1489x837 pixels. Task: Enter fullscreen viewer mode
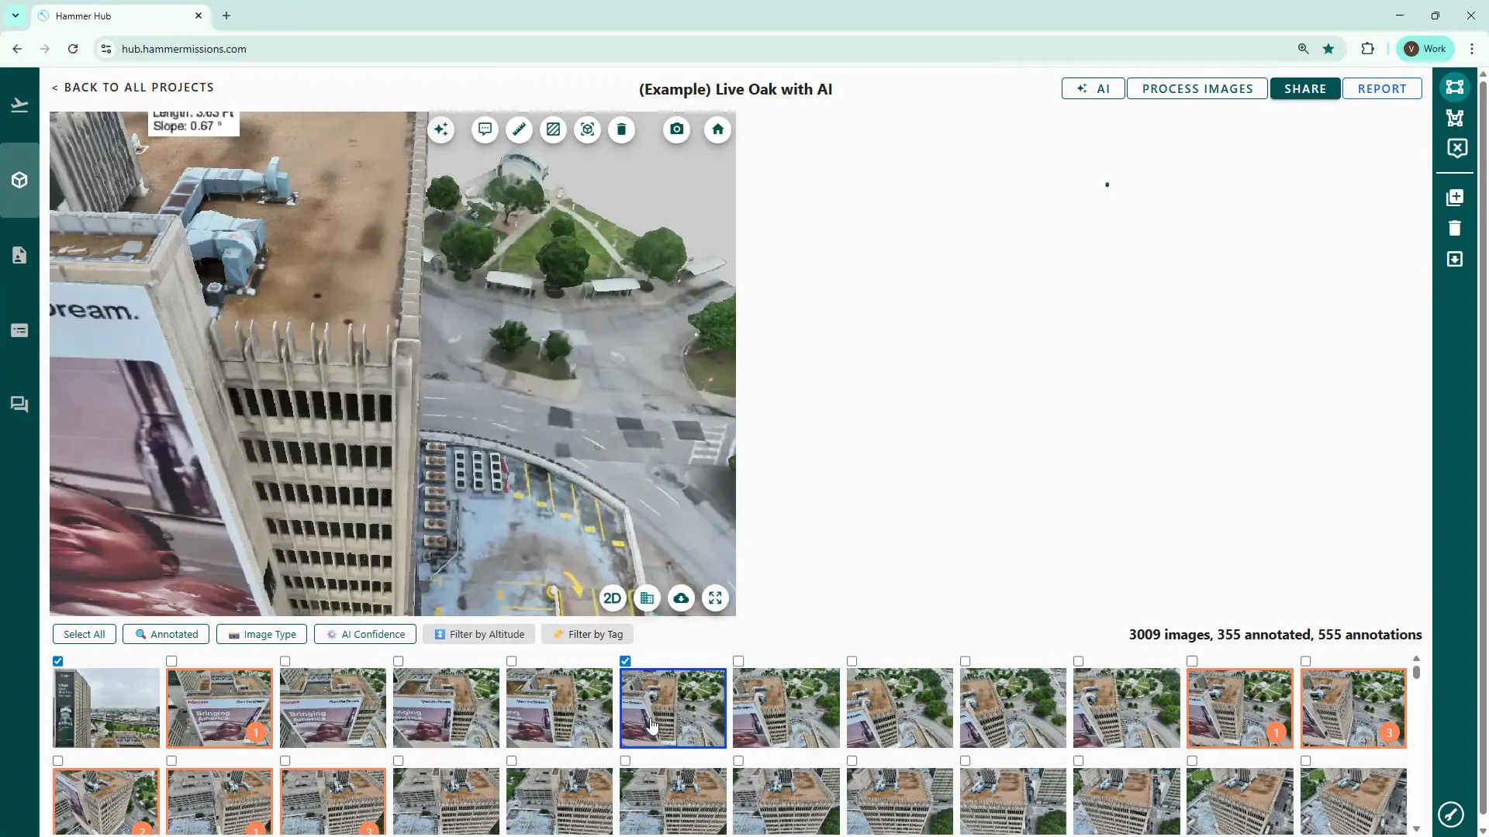click(x=715, y=598)
